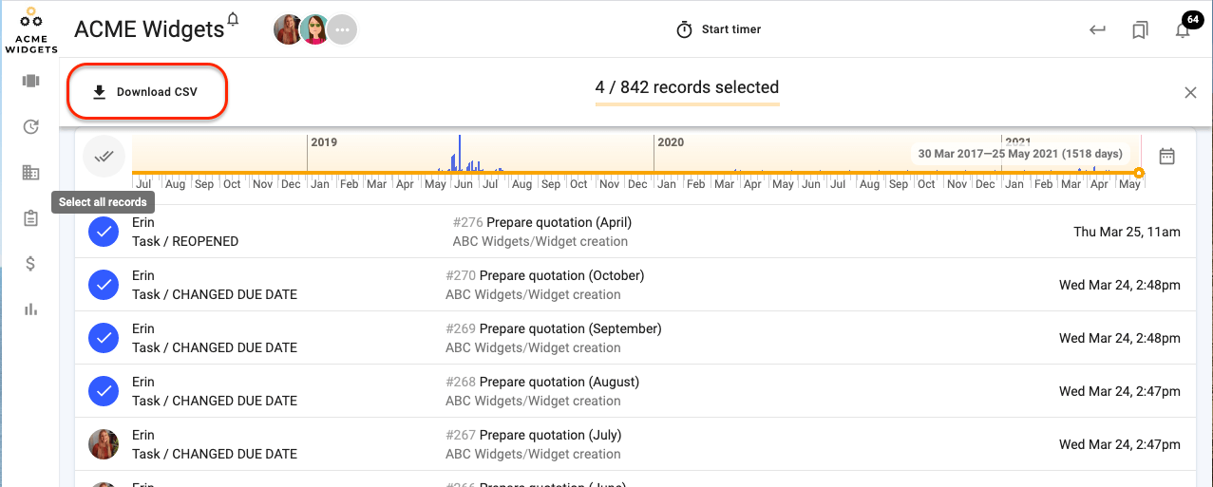Image resolution: width=1213 pixels, height=487 pixels.
Task: Click the ACME Widgets page title
Action: pos(149,29)
